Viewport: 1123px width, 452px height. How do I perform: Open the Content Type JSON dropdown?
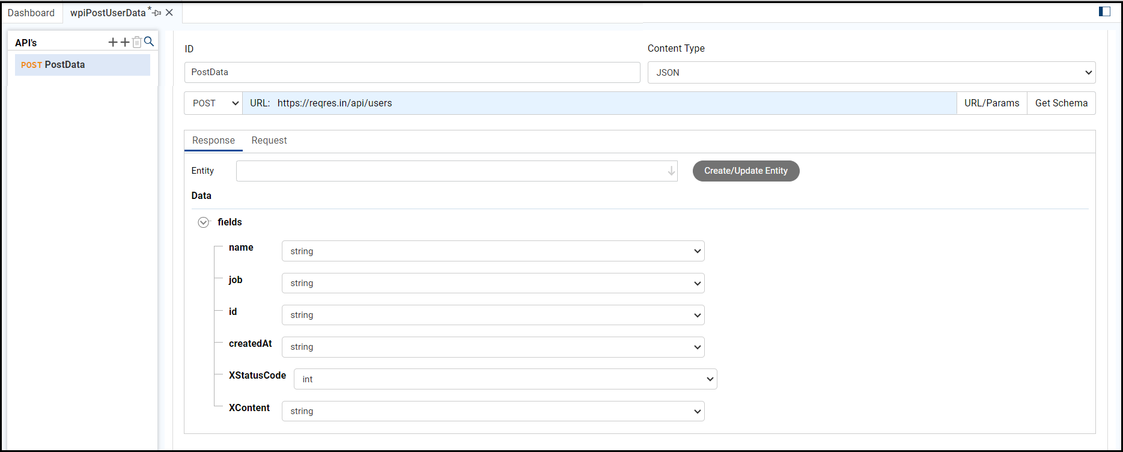(x=871, y=73)
